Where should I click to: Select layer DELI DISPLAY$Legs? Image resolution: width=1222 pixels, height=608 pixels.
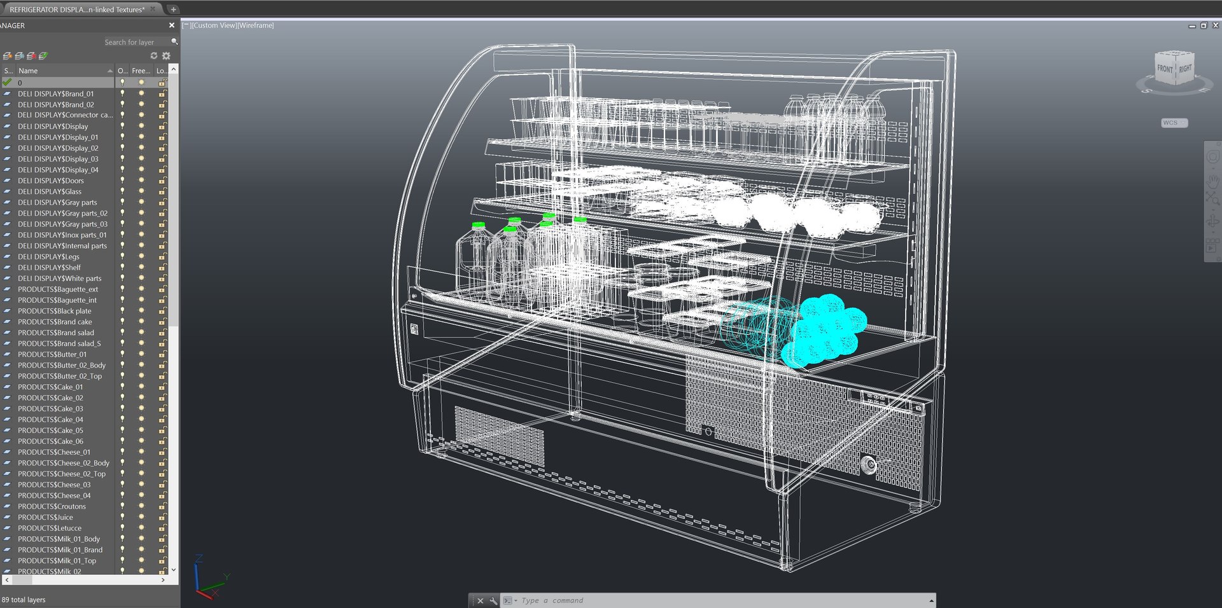[48, 257]
